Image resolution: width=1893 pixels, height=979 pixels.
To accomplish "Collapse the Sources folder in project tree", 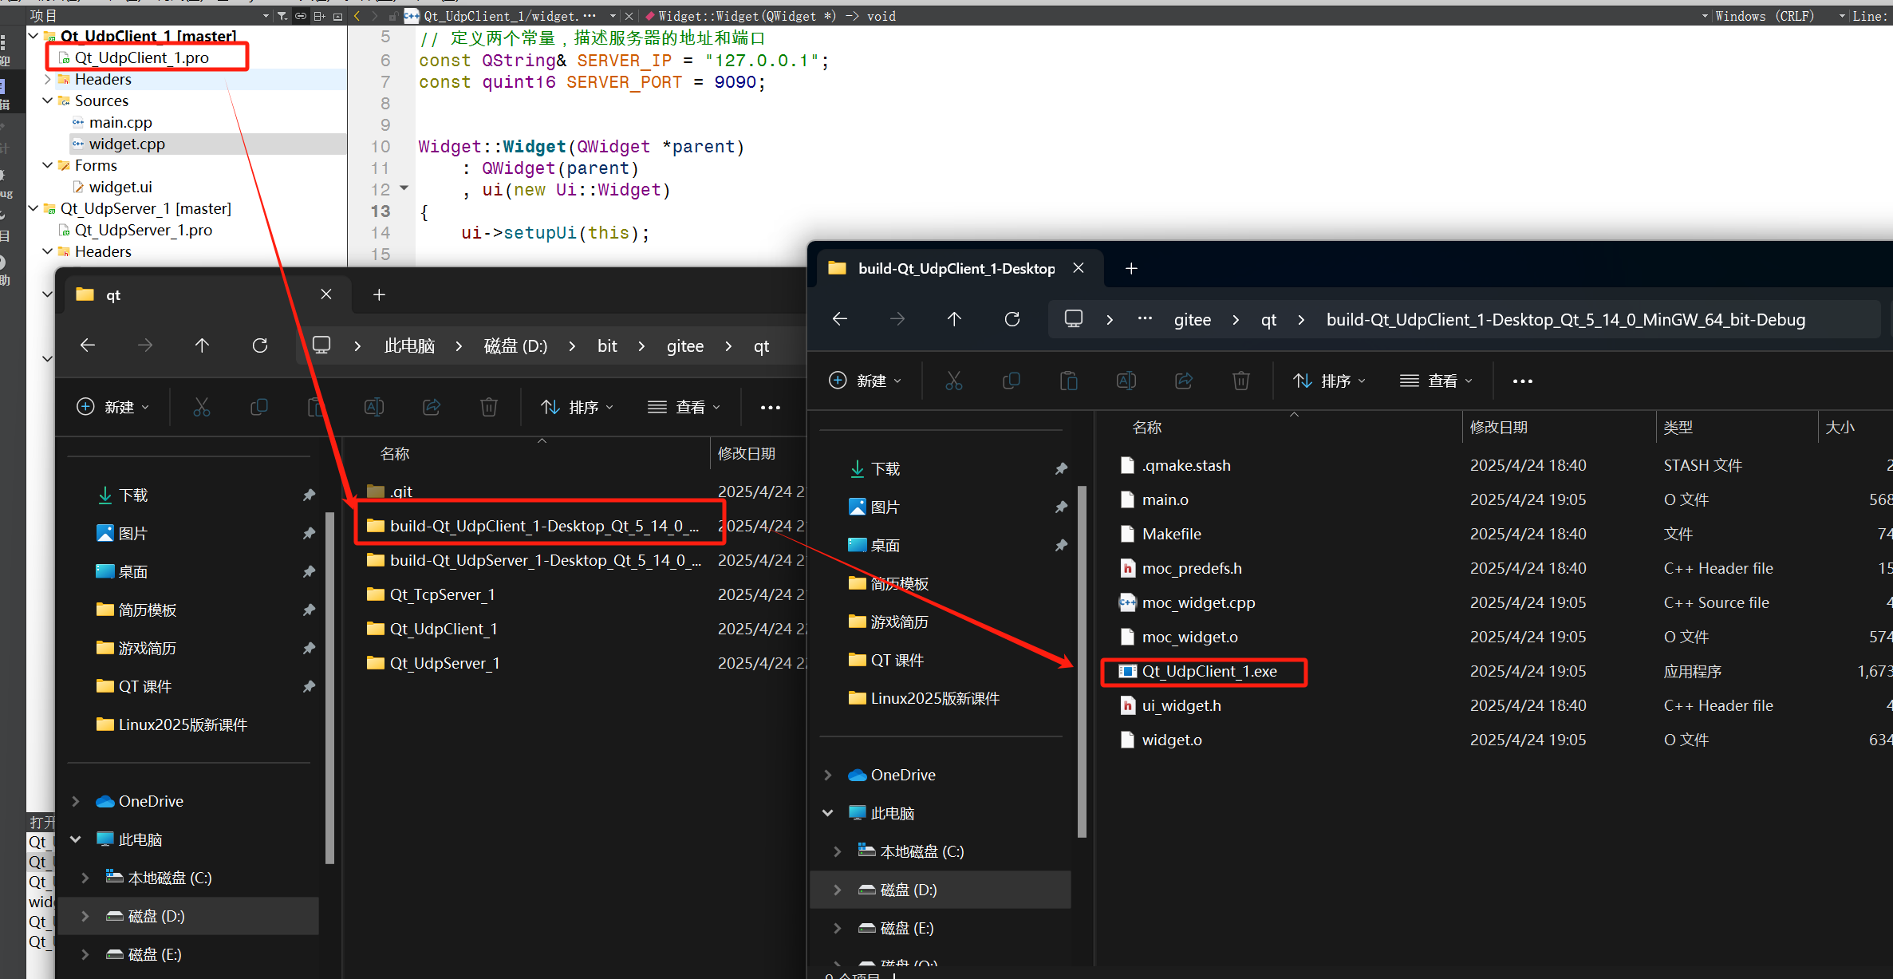I will (x=48, y=101).
